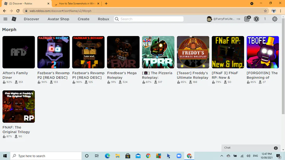Open FNAF: The Original Trilogy thumbnail
285x160 pixels.
[x=19, y=107]
